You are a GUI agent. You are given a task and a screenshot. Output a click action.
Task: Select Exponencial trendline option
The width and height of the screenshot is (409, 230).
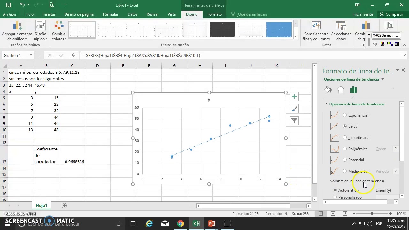[x=345, y=115]
